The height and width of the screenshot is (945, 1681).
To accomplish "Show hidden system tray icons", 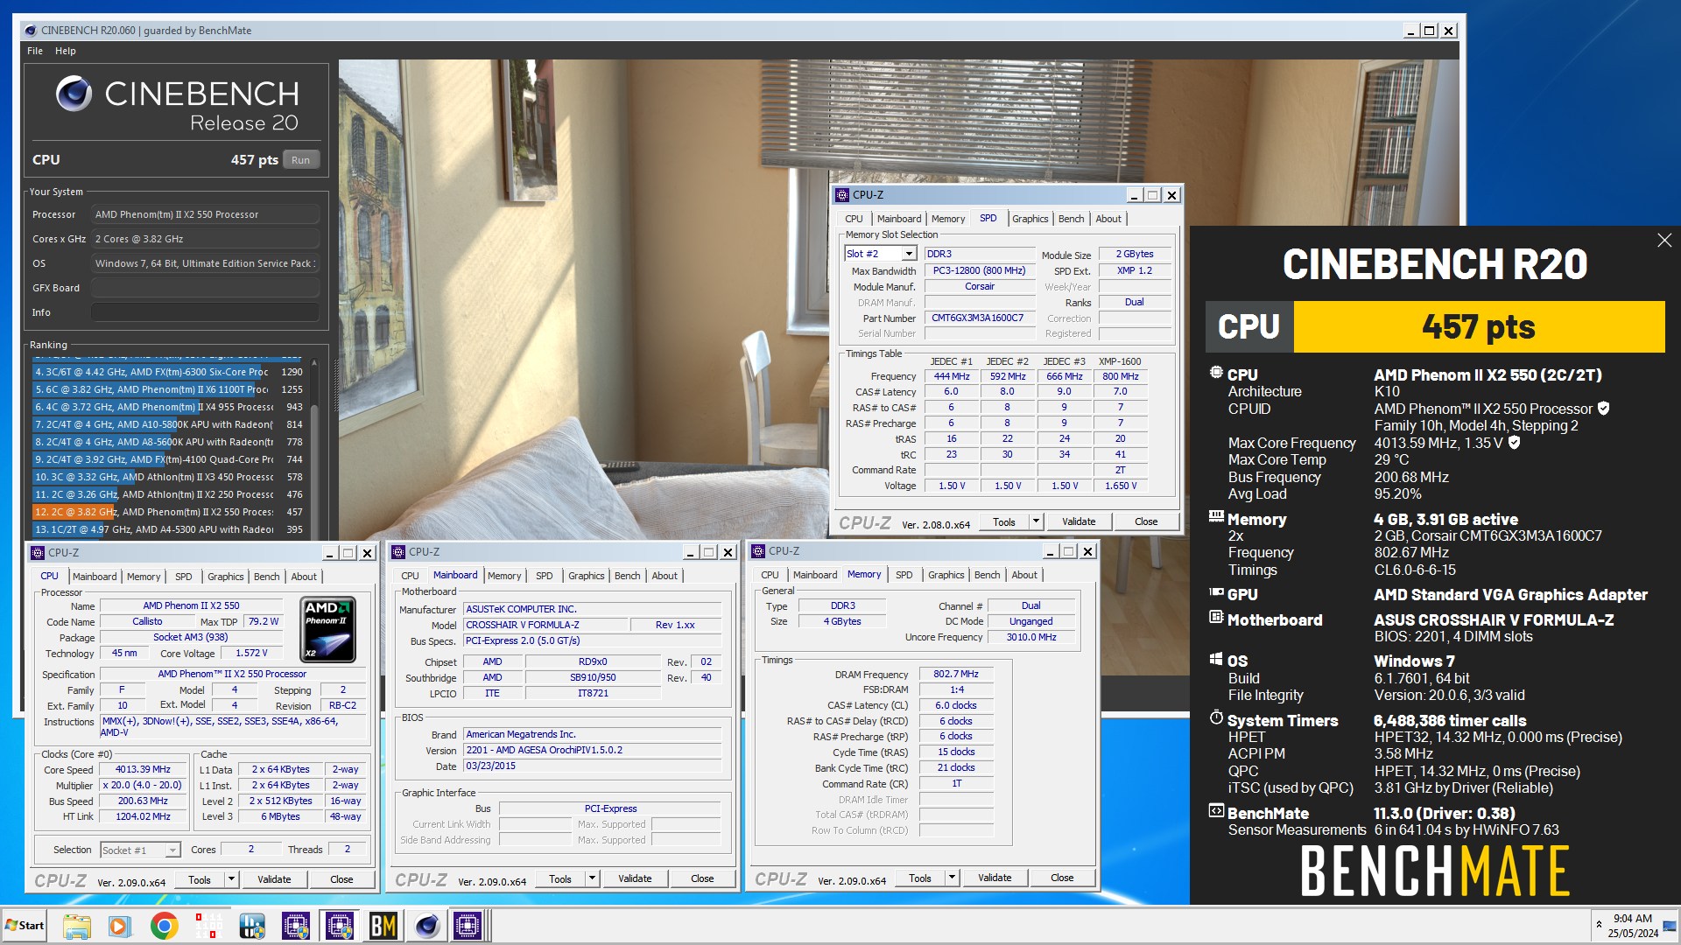I will coord(1599,925).
